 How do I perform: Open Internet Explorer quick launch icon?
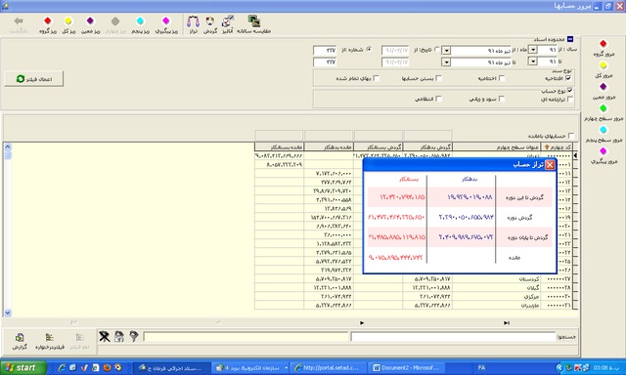tap(62, 367)
